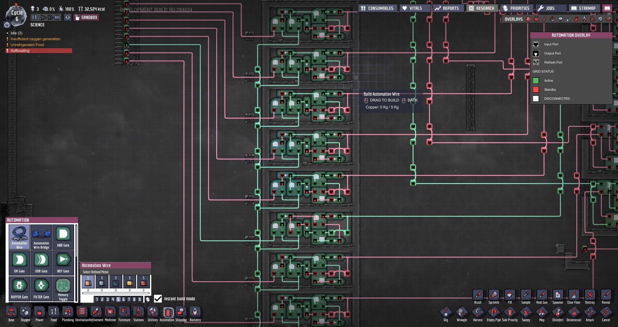The width and height of the screenshot is (618, 327).
Task: Activate the Deconstruct tool
Action: click(x=574, y=313)
